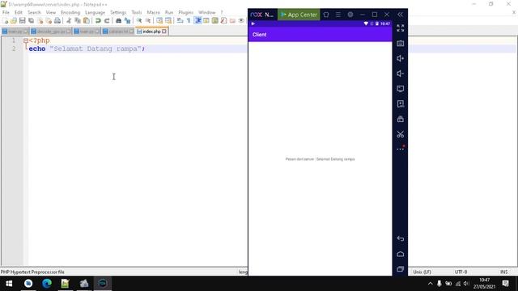Image resolution: width=518 pixels, height=291 pixels.
Task: Decrease Nox volume with speaker minus icon
Action: [400, 74]
